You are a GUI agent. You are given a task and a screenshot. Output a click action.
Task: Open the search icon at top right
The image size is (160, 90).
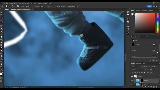pos(154,6)
